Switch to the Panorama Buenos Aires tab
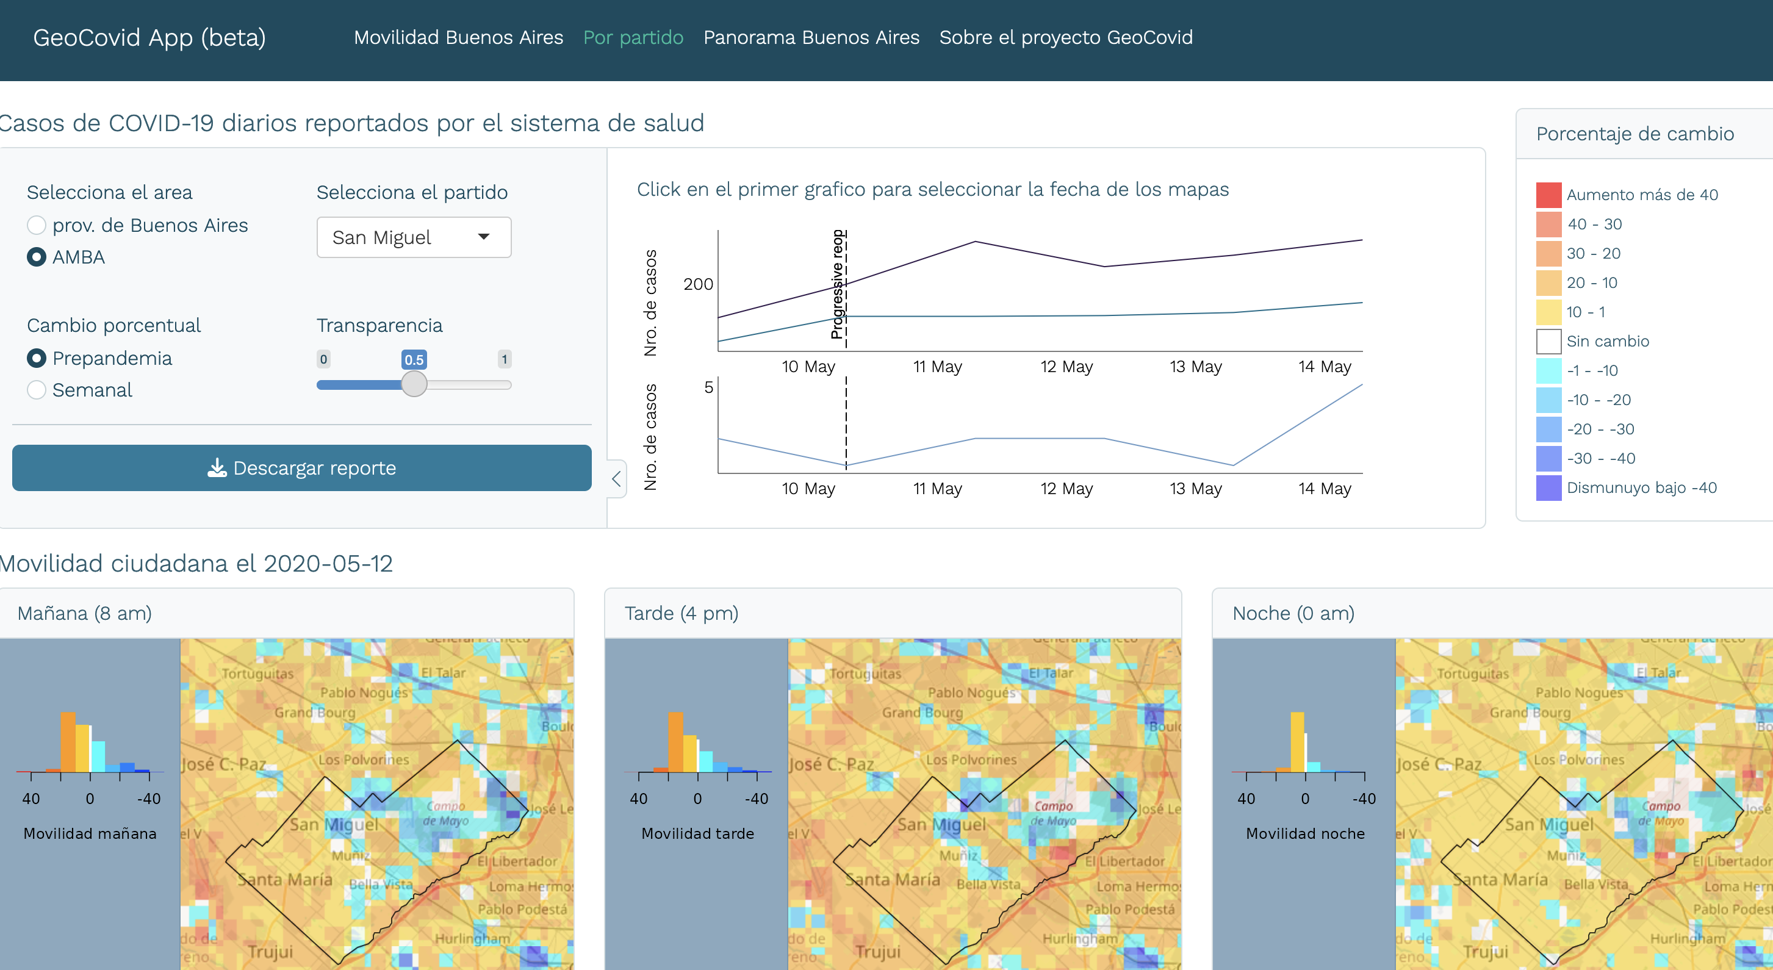This screenshot has width=1773, height=970. click(811, 37)
